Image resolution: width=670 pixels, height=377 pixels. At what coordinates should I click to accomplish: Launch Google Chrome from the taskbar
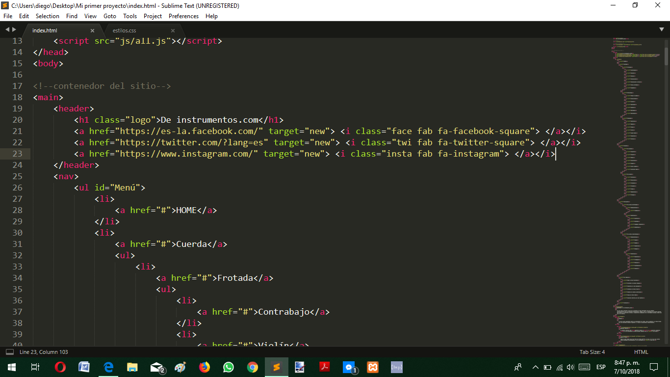click(253, 367)
